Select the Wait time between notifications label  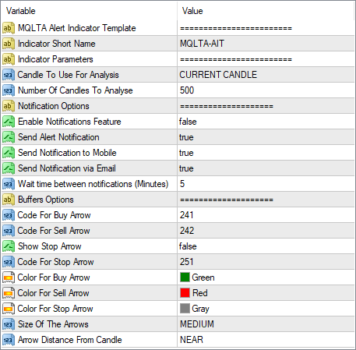[93, 184]
